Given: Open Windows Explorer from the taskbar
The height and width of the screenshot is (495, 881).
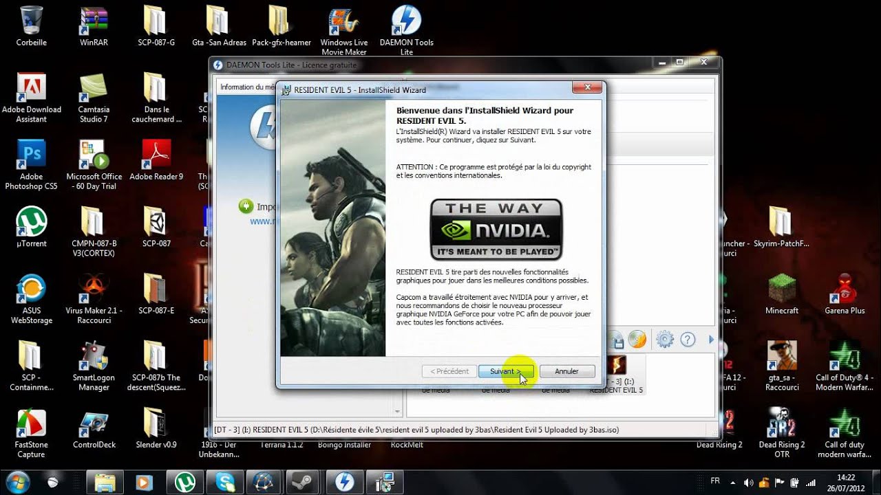Looking at the screenshot, I should point(105,482).
